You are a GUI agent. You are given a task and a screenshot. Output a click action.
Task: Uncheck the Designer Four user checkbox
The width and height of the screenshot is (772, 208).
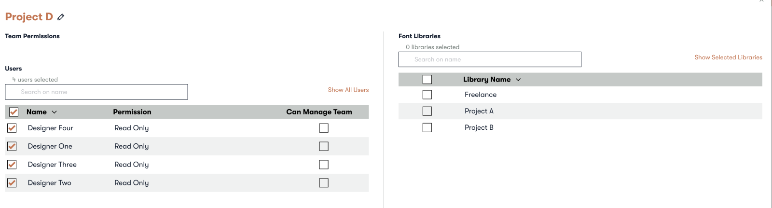point(12,128)
